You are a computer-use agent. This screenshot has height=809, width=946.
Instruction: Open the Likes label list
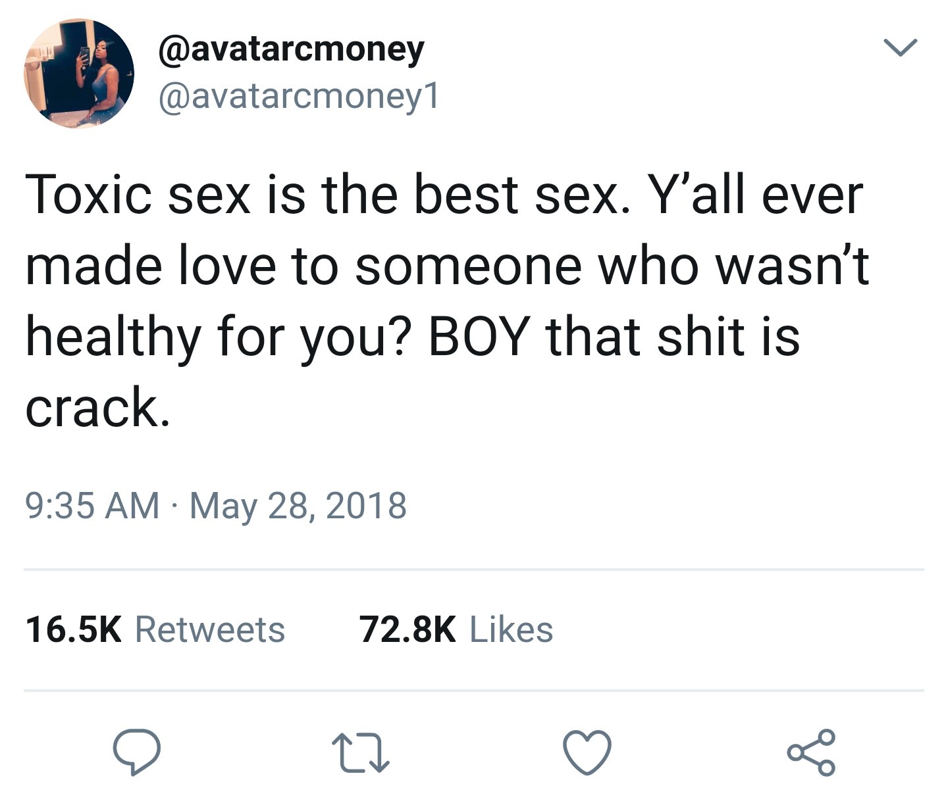[x=511, y=629]
